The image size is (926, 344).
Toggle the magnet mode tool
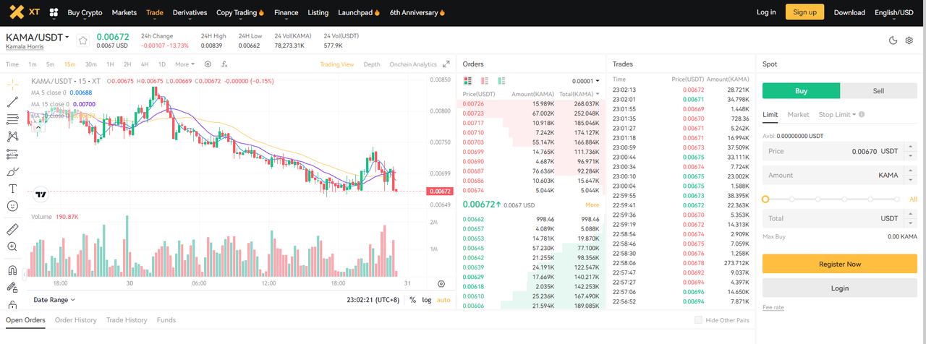point(12,270)
